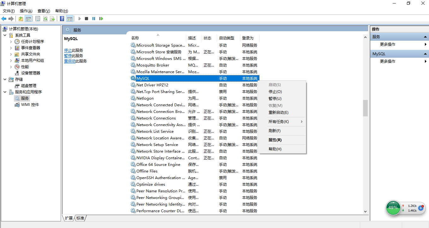The height and width of the screenshot is (228, 429).
Task: Click the Refresh toolbar icon
Action: click(45, 19)
